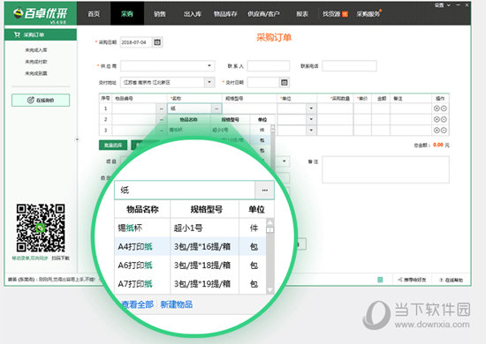Click the cart icon beside 采购订单

pyautogui.click(x=17, y=34)
